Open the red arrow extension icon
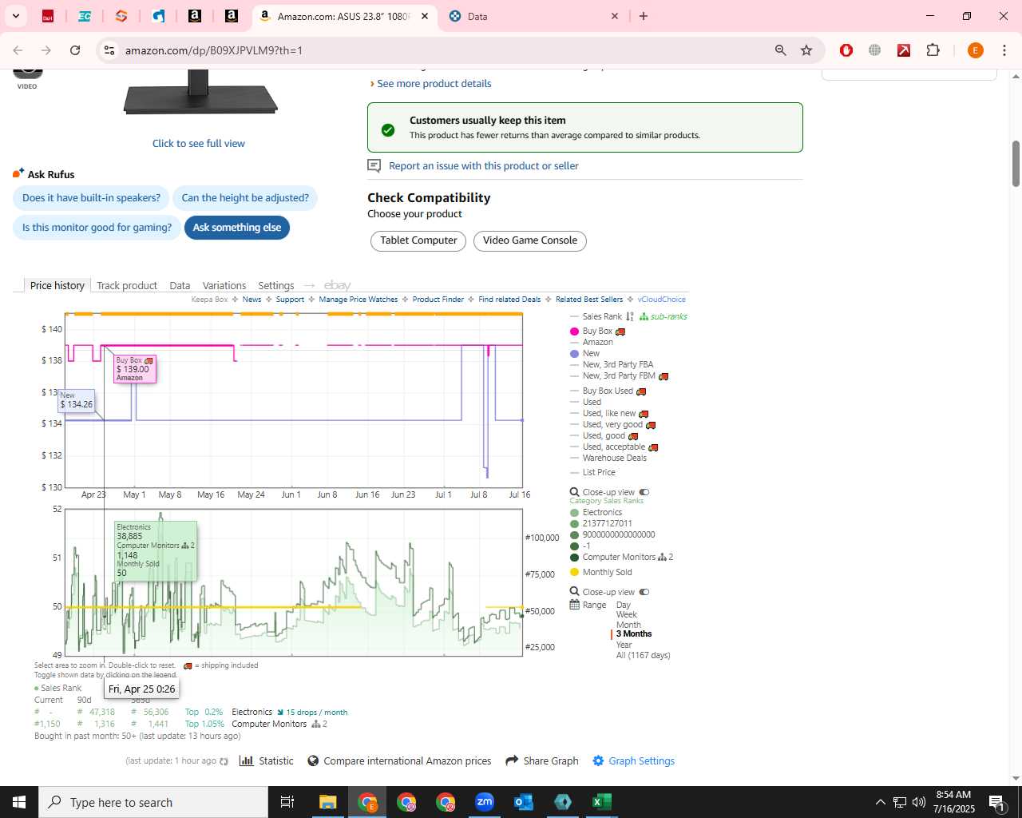The image size is (1022, 818). pos(904,50)
